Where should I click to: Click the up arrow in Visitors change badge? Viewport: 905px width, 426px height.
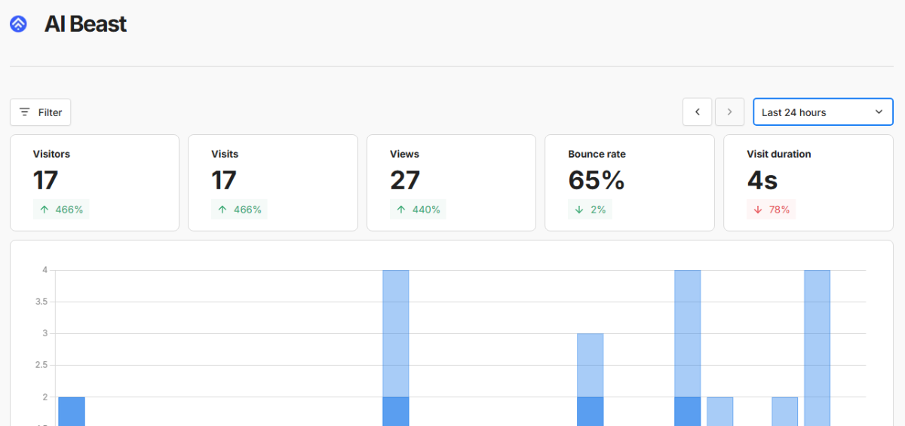coord(44,210)
